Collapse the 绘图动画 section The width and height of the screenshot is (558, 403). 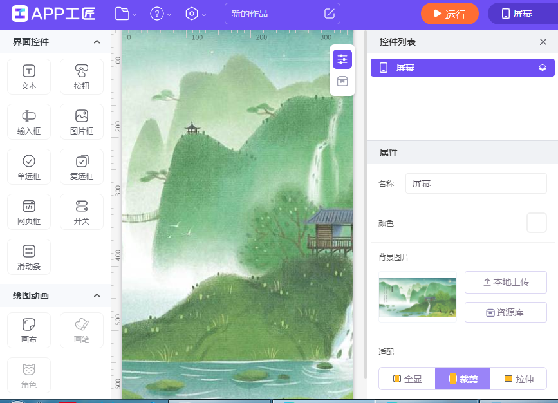tap(97, 295)
